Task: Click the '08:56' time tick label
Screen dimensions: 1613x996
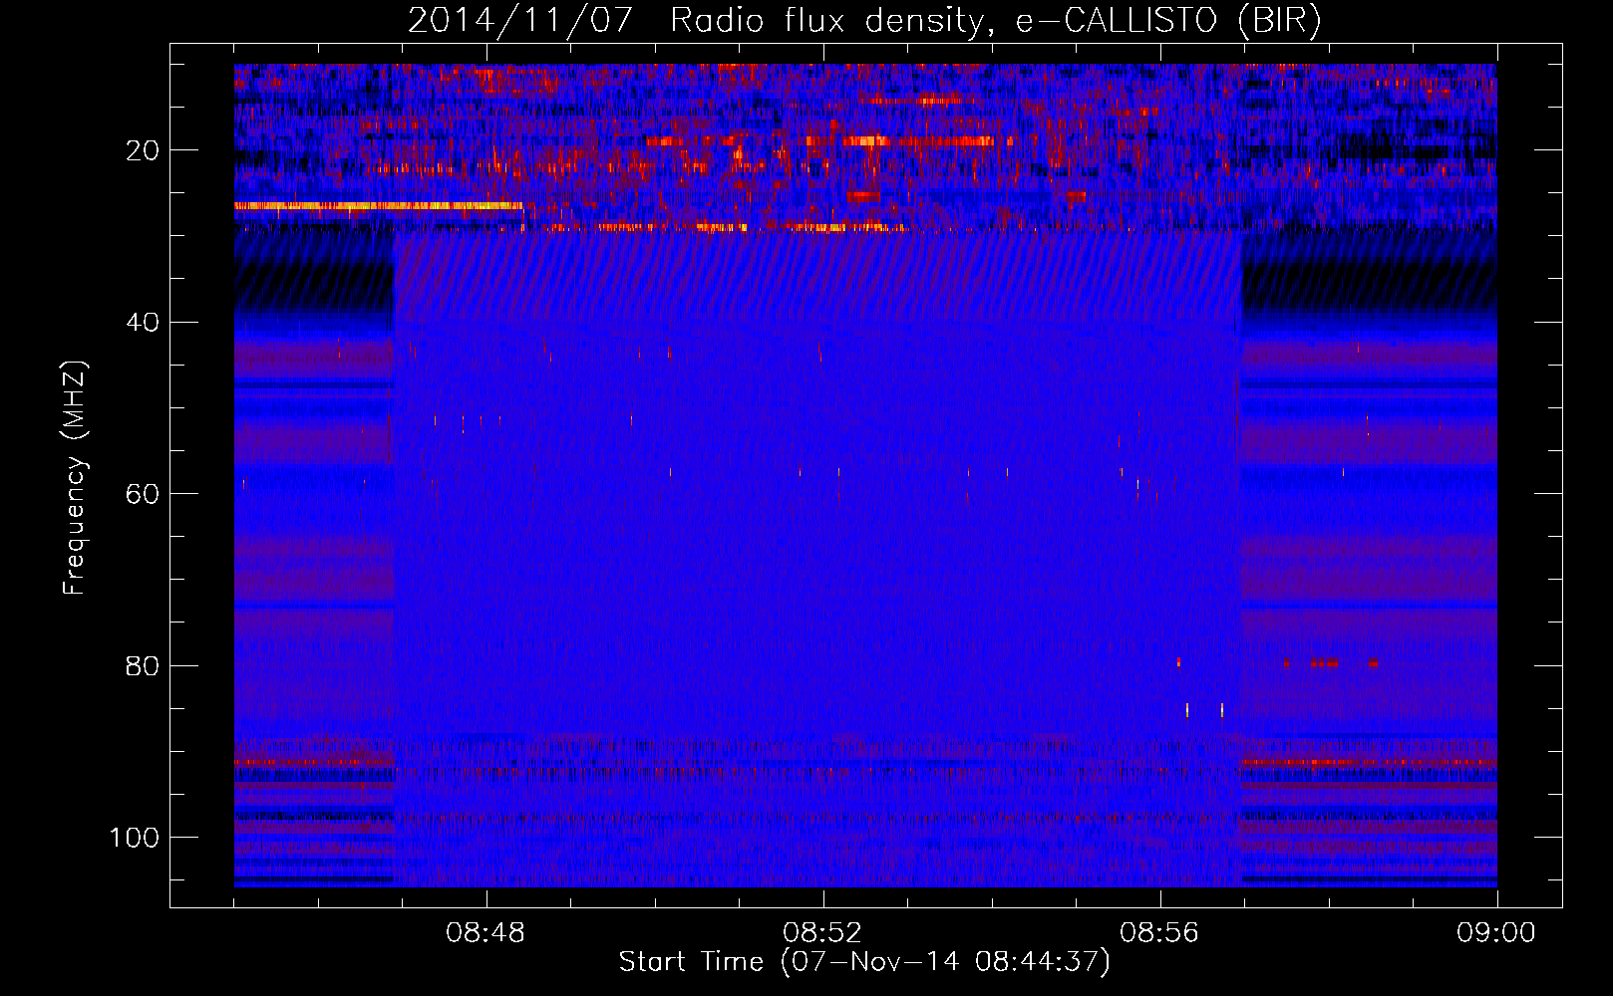Action: [x=1159, y=933]
